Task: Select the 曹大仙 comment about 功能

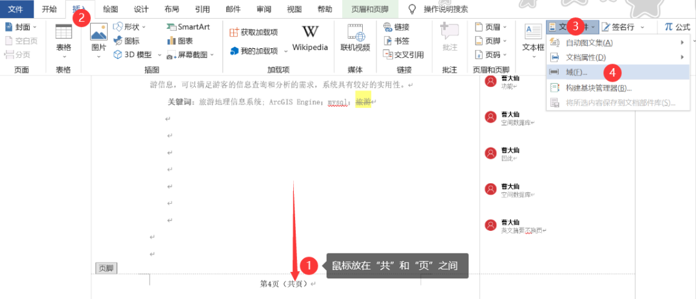Action: pyautogui.click(x=510, y=82)
